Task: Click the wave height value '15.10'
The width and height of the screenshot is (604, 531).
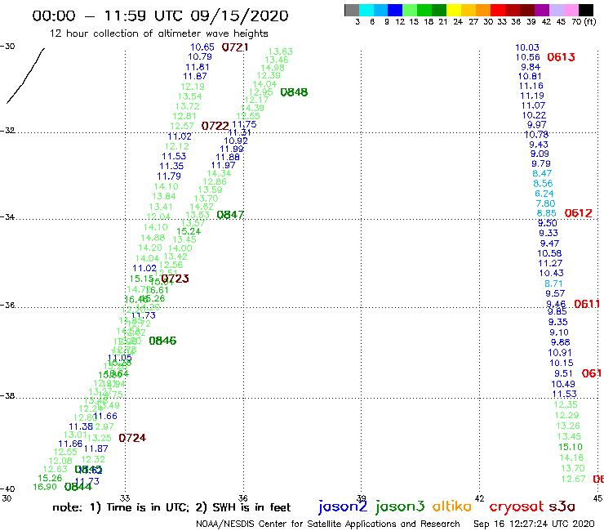Action: click(571, 448)
